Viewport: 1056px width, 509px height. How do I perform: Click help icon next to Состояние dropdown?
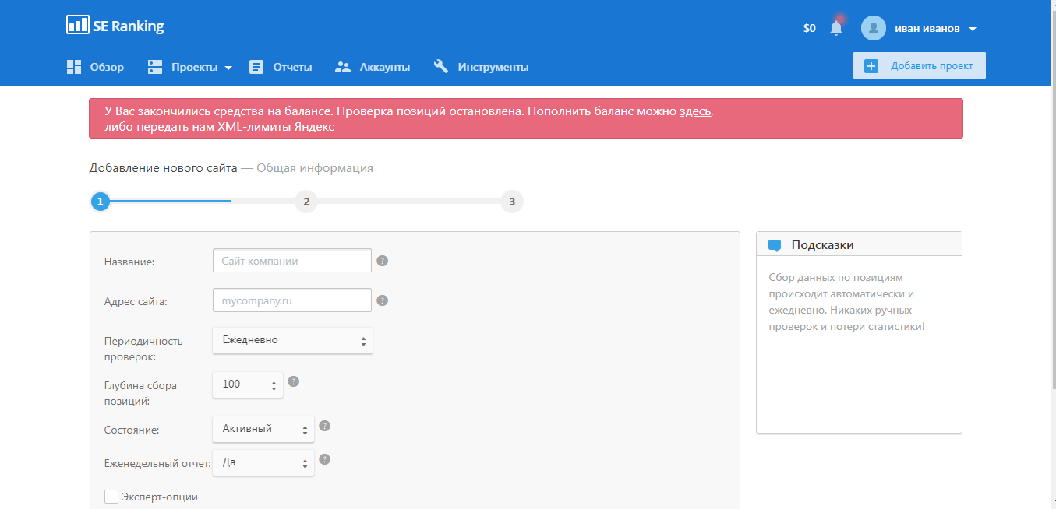pos(325,426)
